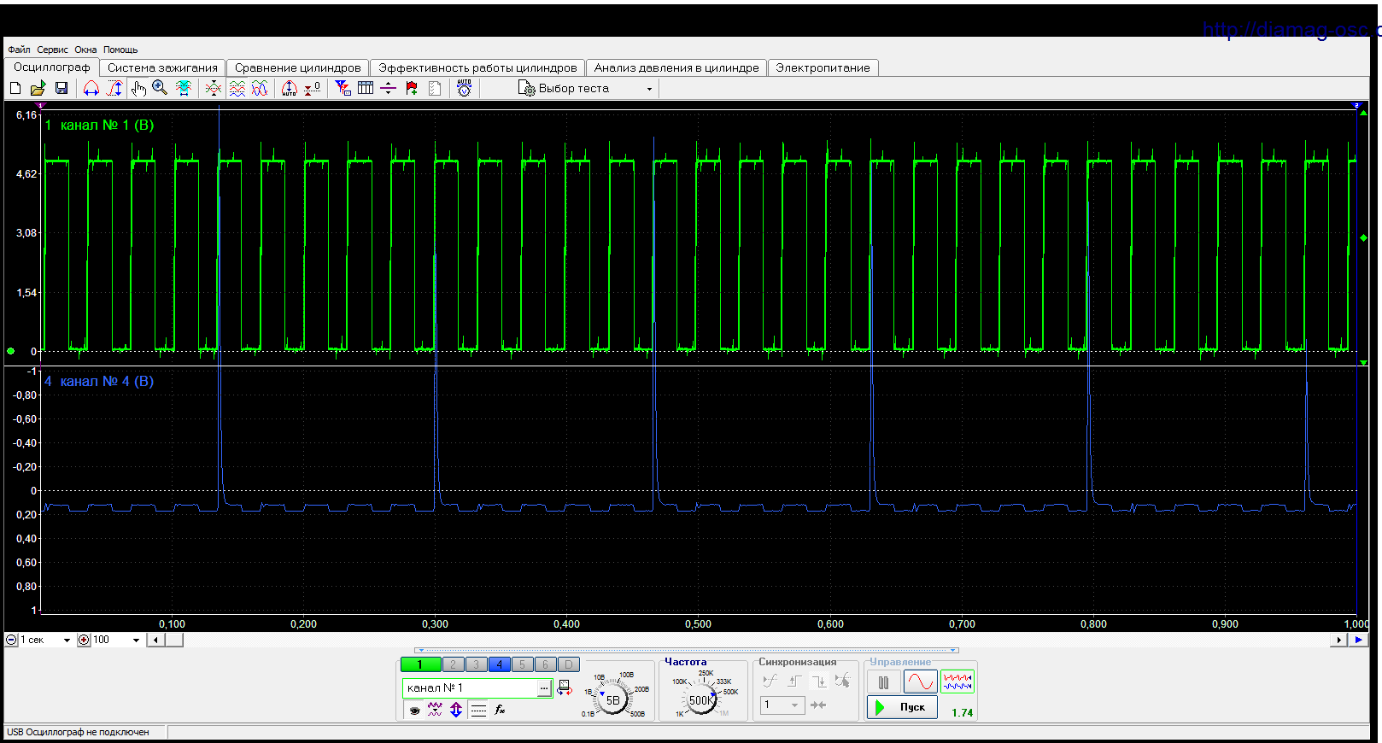The height and width of the screenshot is (743, 1382).
Task: Open the Помощь menu
Action: (x=120, y=50)
